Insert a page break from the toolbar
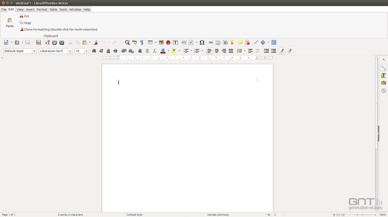This screenshot has width=388, height=217. tap(184, 42)
